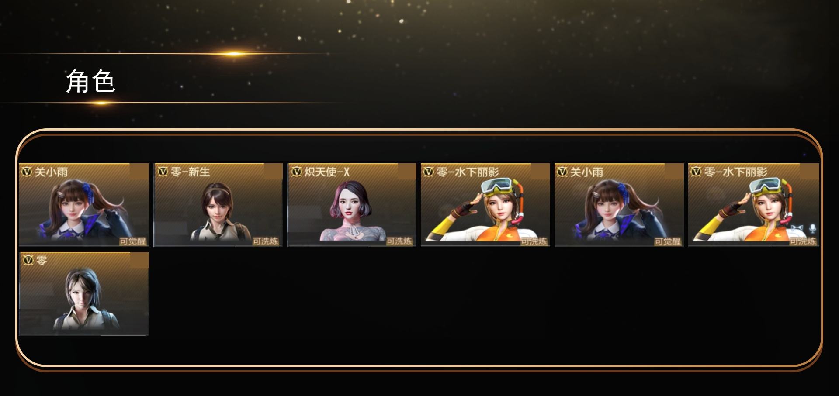Image resolution: width=839 pixels, height=396 pixels.
Task: Click V badge on 零-水下丽影 card with microphone
Action: tap(696, 172)
